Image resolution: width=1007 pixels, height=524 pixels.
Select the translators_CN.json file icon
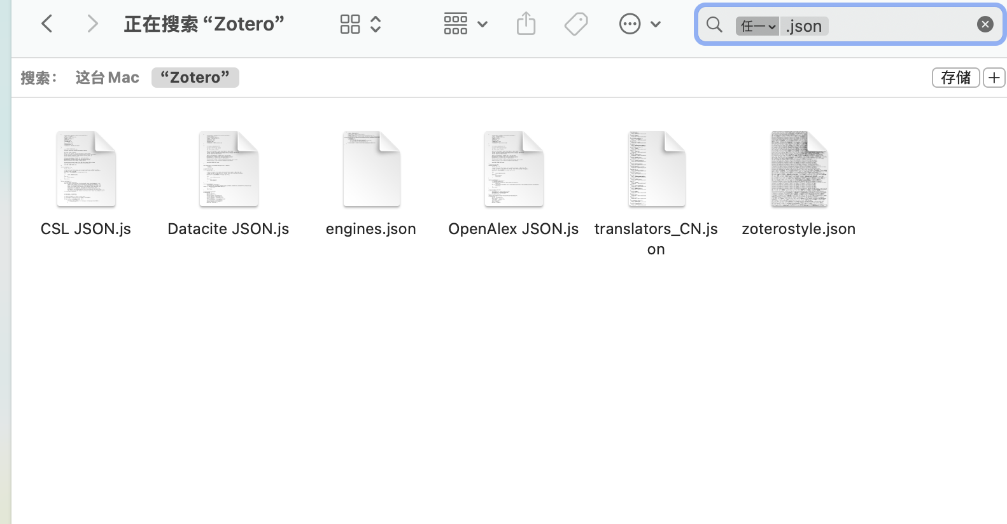pyautogui.click(x=656, y=169)
